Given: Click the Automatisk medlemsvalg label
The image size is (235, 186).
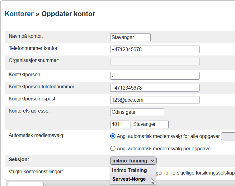Looking at the screenshot, I should click(36, 135).
